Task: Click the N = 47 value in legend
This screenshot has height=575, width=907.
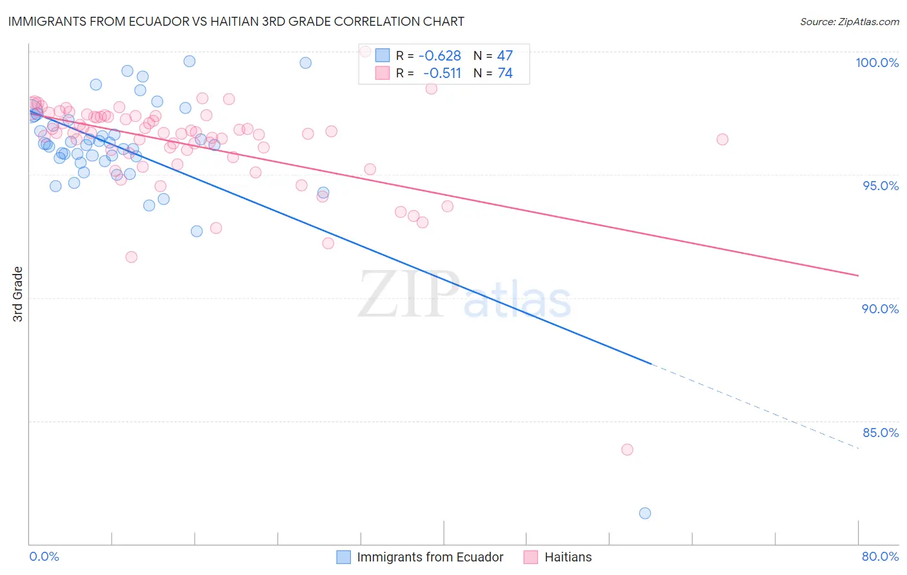Action: [493, 55]
